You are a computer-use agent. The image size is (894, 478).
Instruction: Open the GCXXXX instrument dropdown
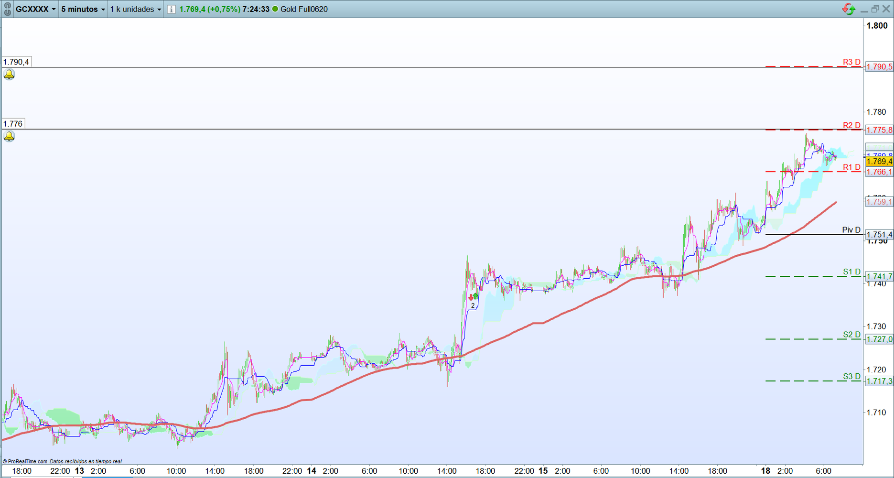[36, 9]
